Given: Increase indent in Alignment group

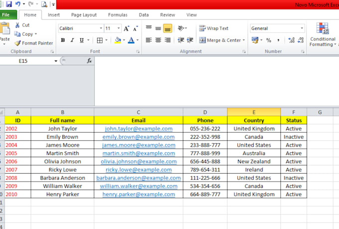Looking at the screenshot, I should click(x=190, y=40).
